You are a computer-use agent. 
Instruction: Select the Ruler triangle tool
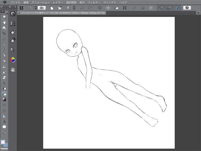4,116
